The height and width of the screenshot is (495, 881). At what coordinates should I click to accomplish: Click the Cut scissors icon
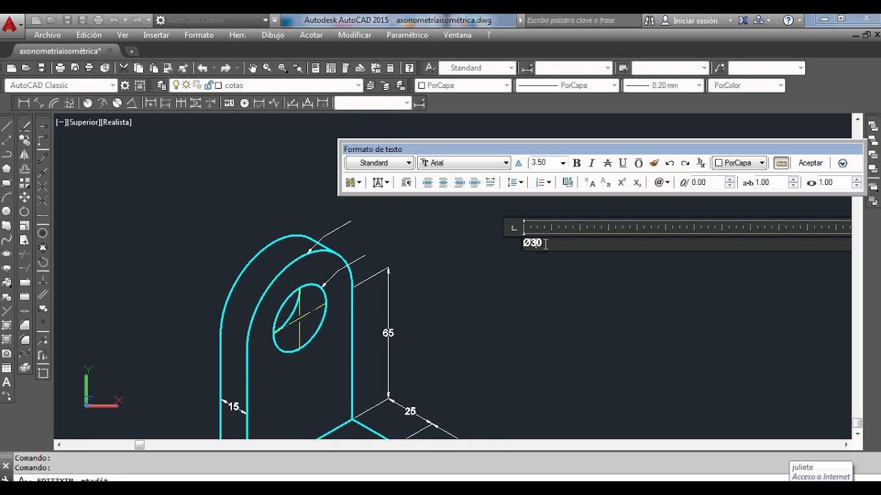tap(123, 67)
